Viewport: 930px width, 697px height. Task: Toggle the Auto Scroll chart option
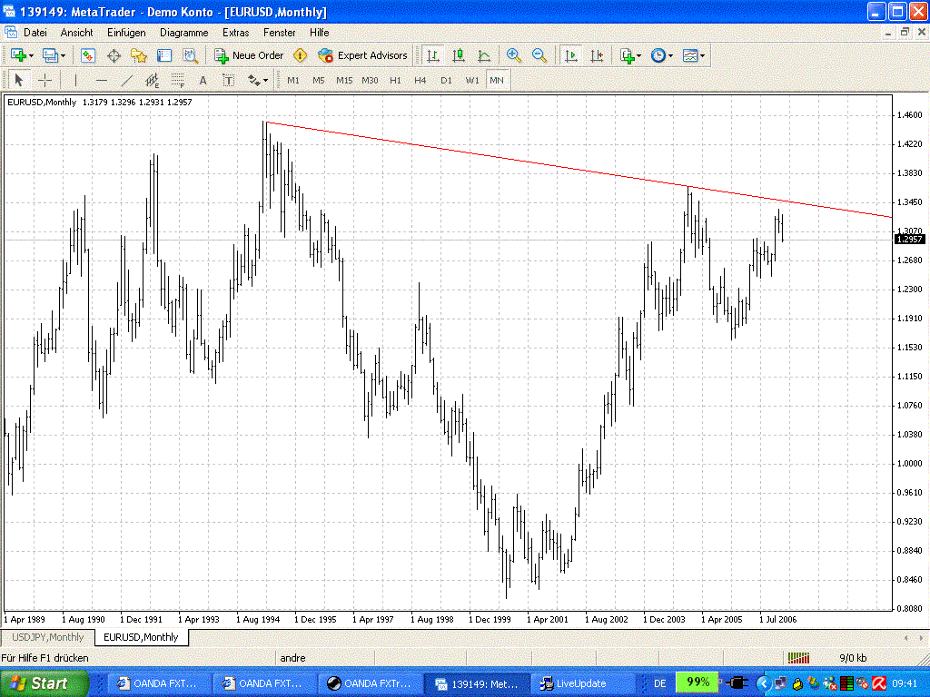(570, 55)
